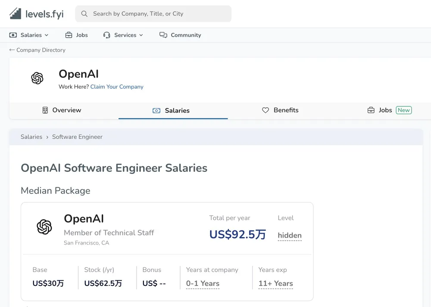Click the New badge on Jobs tab
The image size is (431, 307).
pos(404,110)
